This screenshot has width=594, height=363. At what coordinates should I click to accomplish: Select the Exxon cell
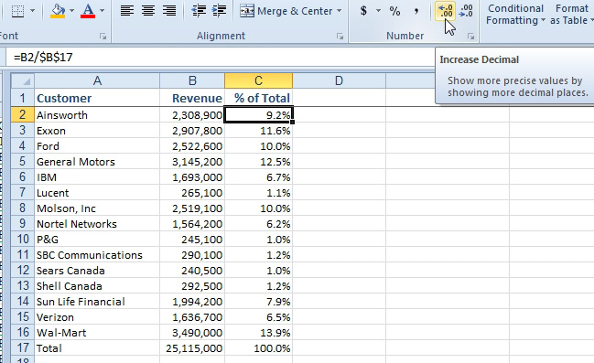click(97, 131)
